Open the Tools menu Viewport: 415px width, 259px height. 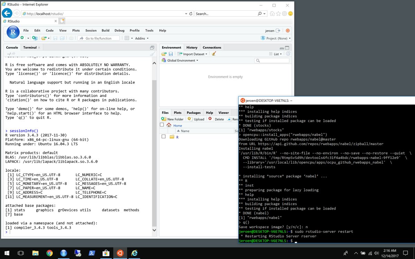149,30
